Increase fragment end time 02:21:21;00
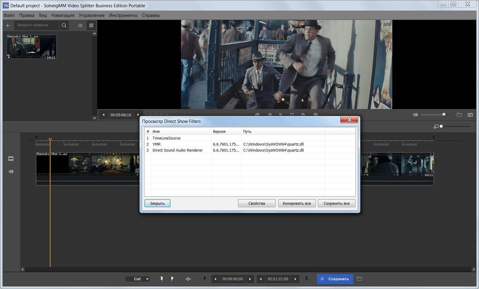The image size is (479, 289). (295, 279)
